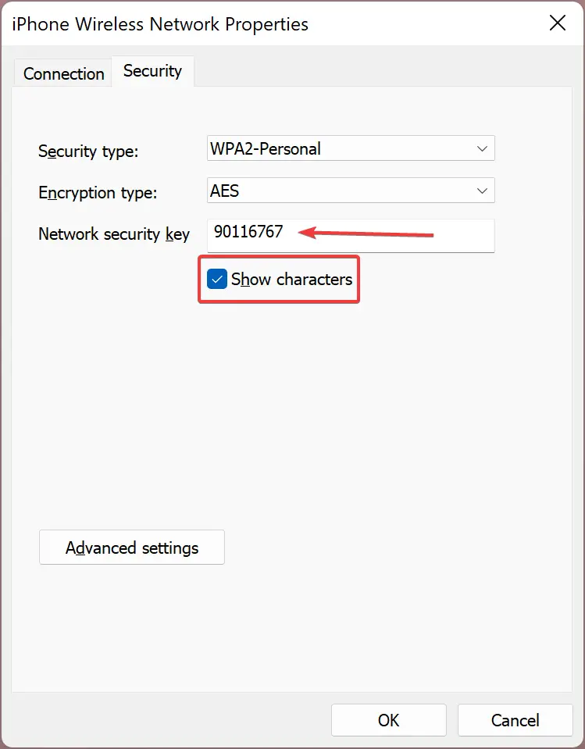Confirm the dialog with OK
The height and width of the screenshot is (749, 585).
tap(389, 720)
